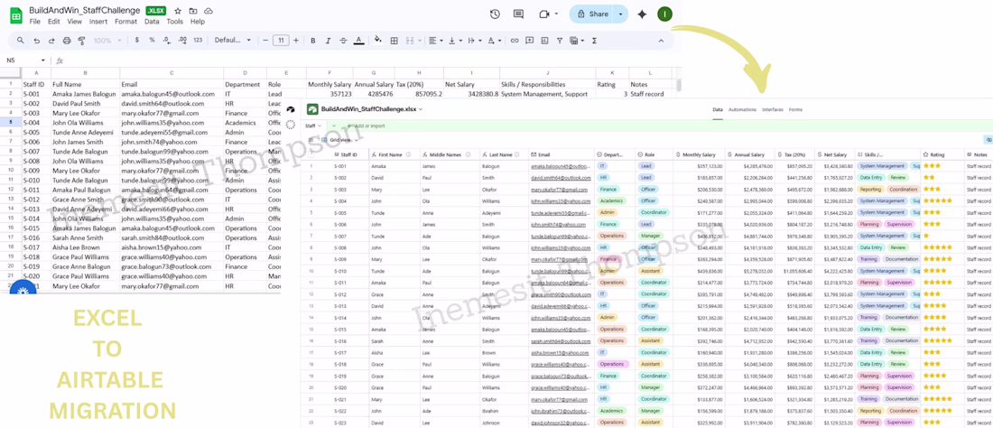
Task: Click the Borders icon
Action: [x=394, y=41]
